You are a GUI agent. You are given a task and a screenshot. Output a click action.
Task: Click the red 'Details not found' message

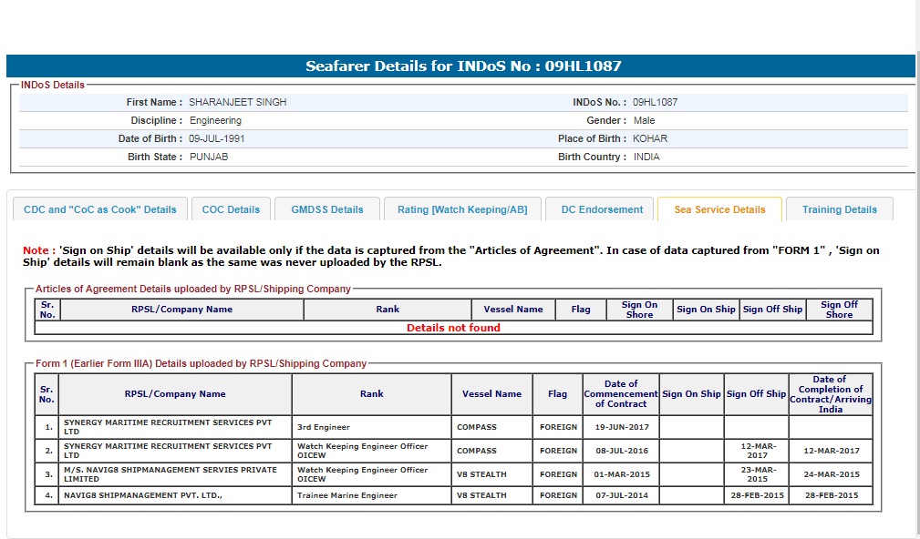[453, 328]
